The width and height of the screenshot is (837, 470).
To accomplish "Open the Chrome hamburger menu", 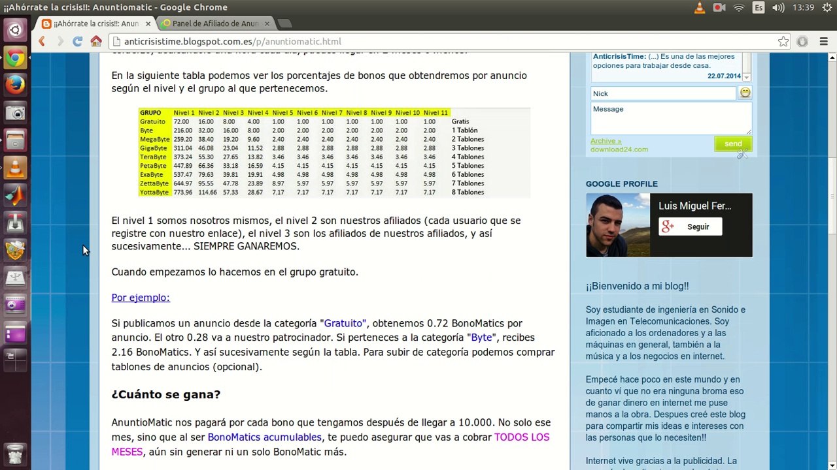I will [823, 42].
